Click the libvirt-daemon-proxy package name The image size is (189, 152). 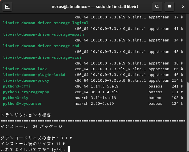26,81
